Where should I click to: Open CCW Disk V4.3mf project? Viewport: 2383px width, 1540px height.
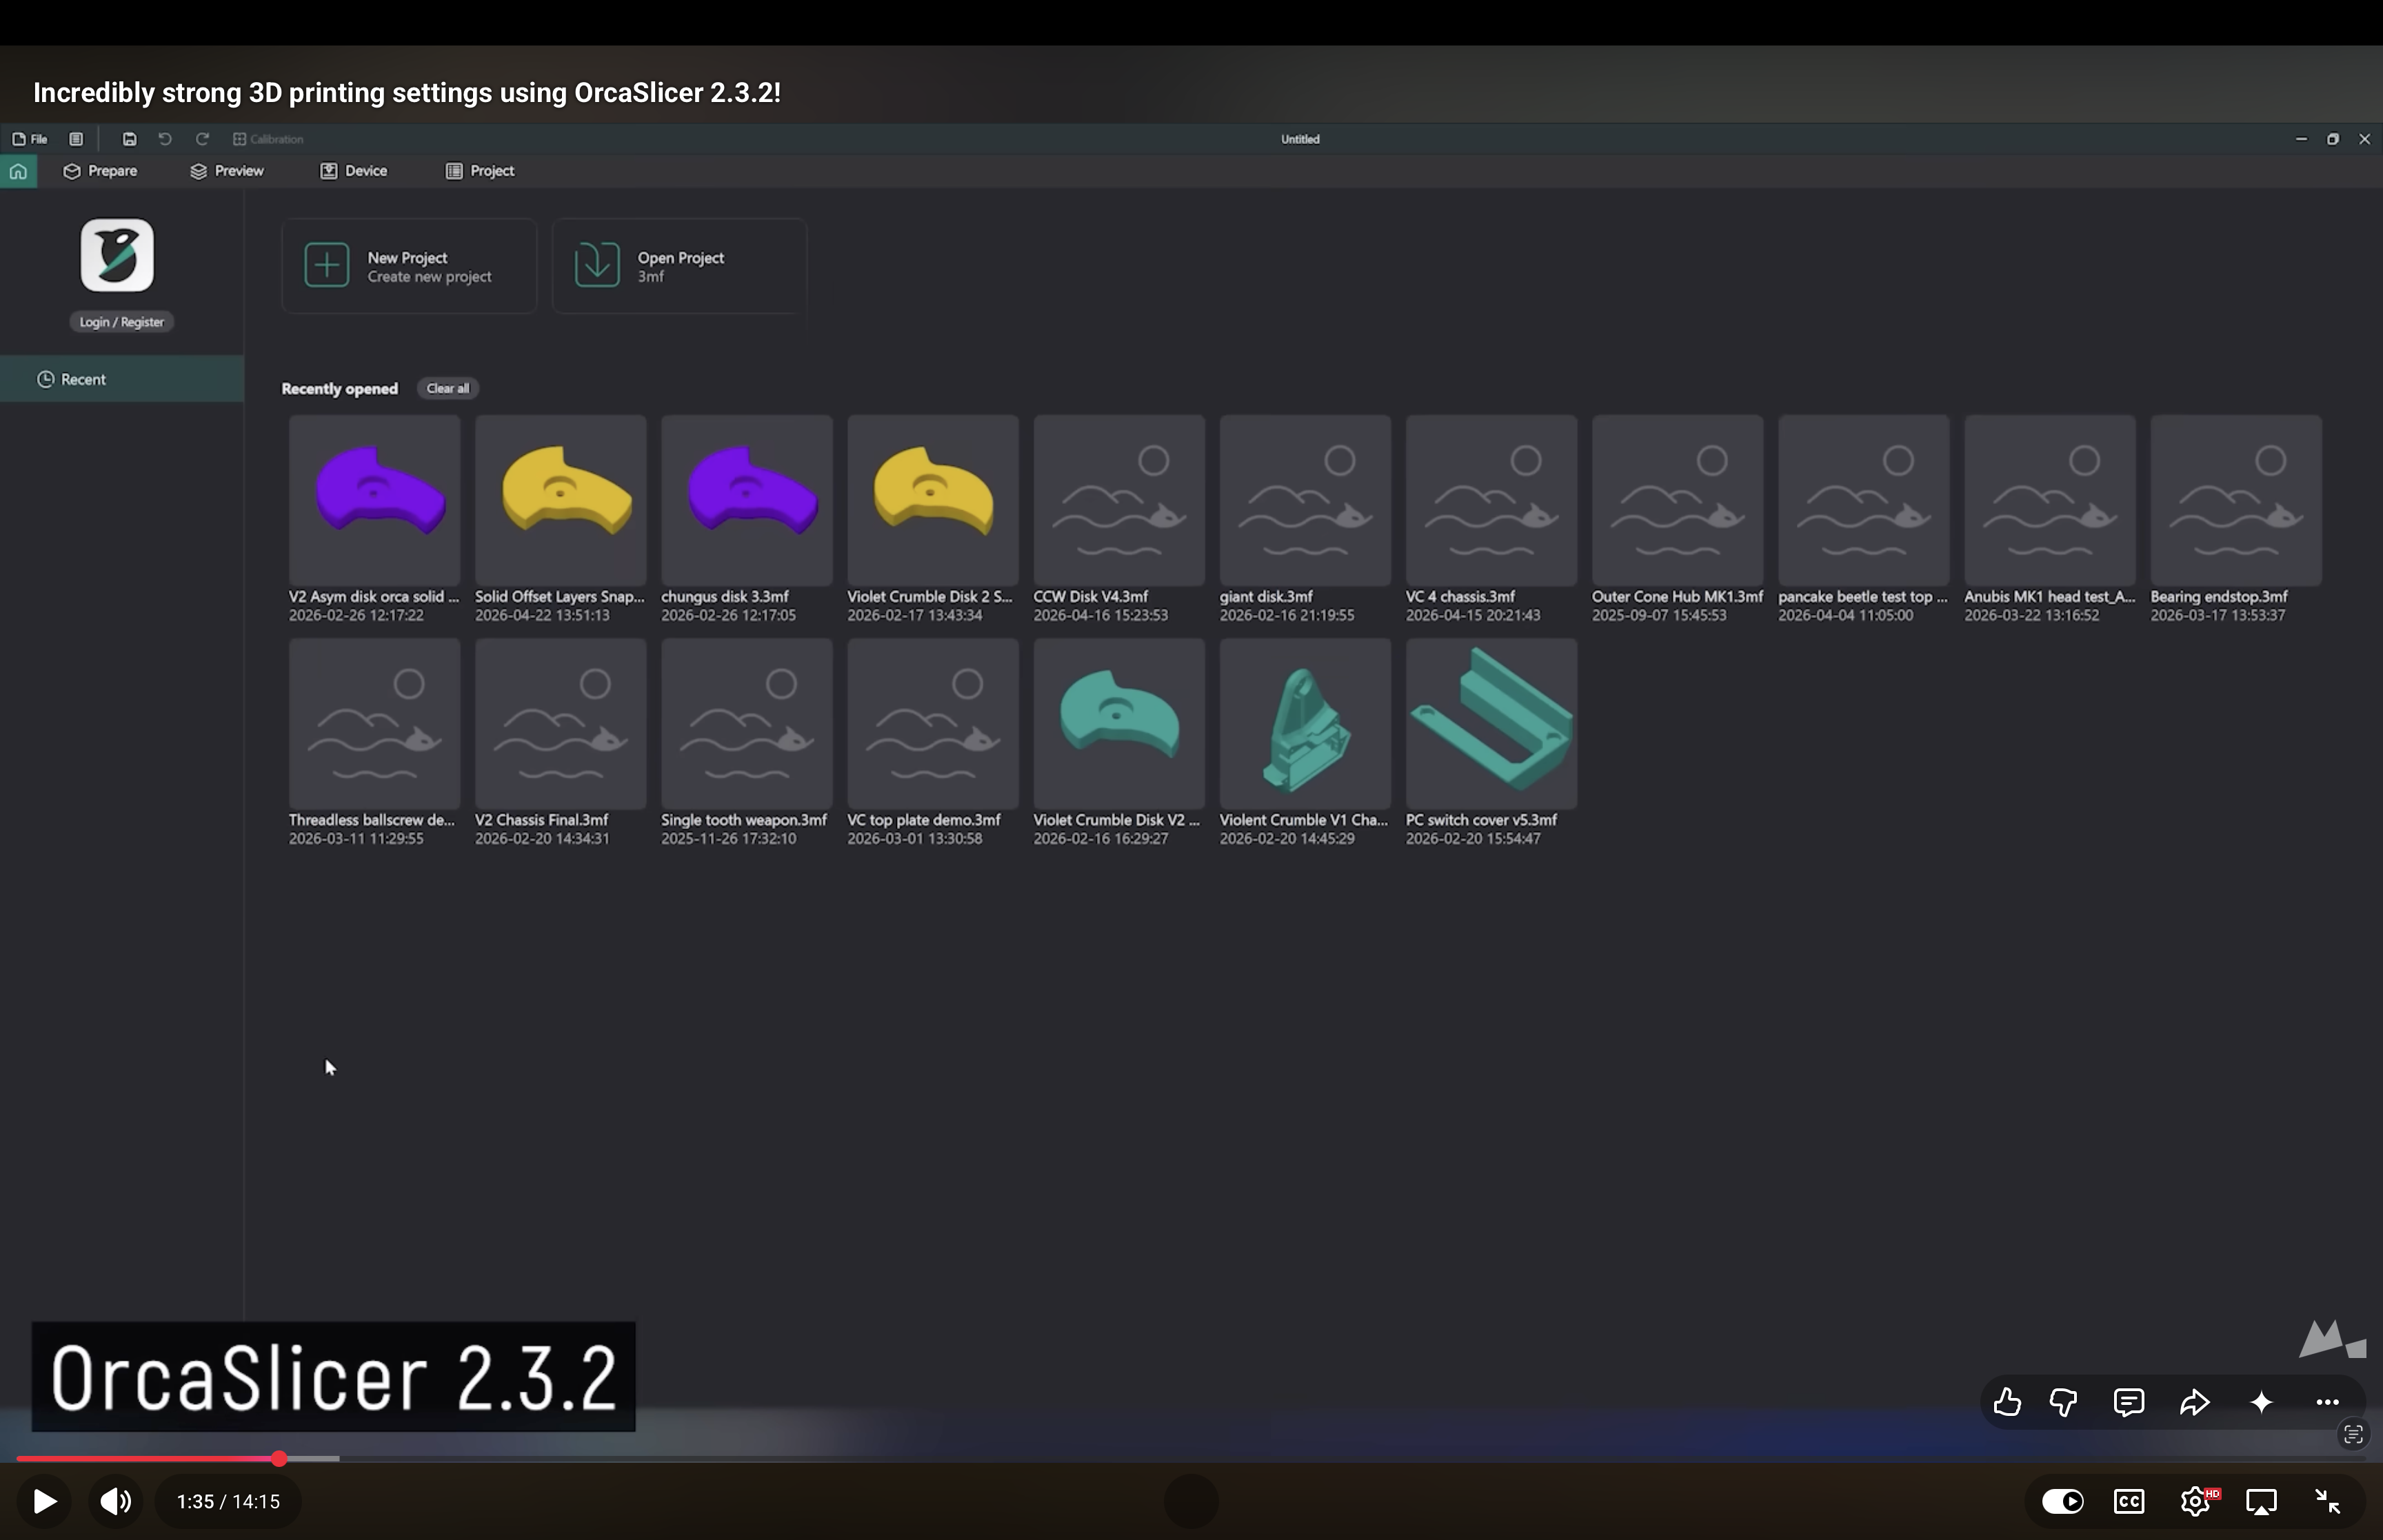[1119, 500]
